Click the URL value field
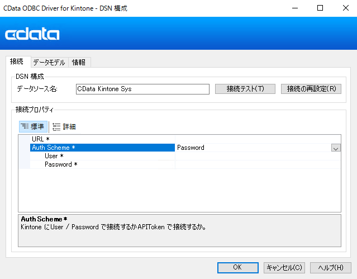This screenshot has height=279, width=357. coord(257,139)
